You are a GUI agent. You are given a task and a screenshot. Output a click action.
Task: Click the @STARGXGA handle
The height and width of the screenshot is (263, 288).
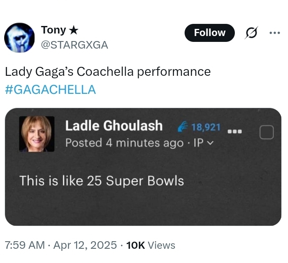pyautogui.click(x=74, y=45)
